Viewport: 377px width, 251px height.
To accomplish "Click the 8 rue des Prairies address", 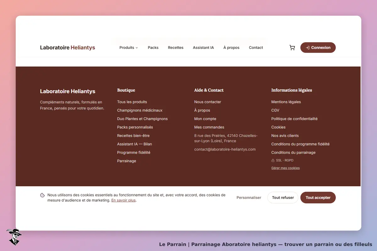I will click(226, 138).
